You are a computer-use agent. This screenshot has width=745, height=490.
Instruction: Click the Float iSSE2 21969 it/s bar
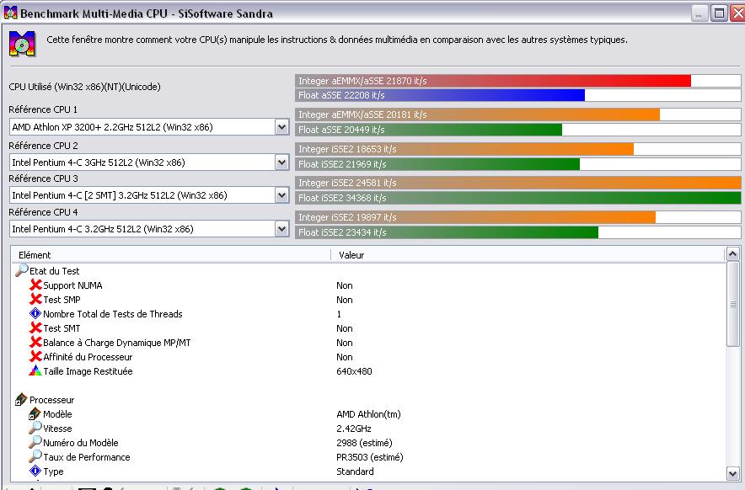click(x=437, y=164)
